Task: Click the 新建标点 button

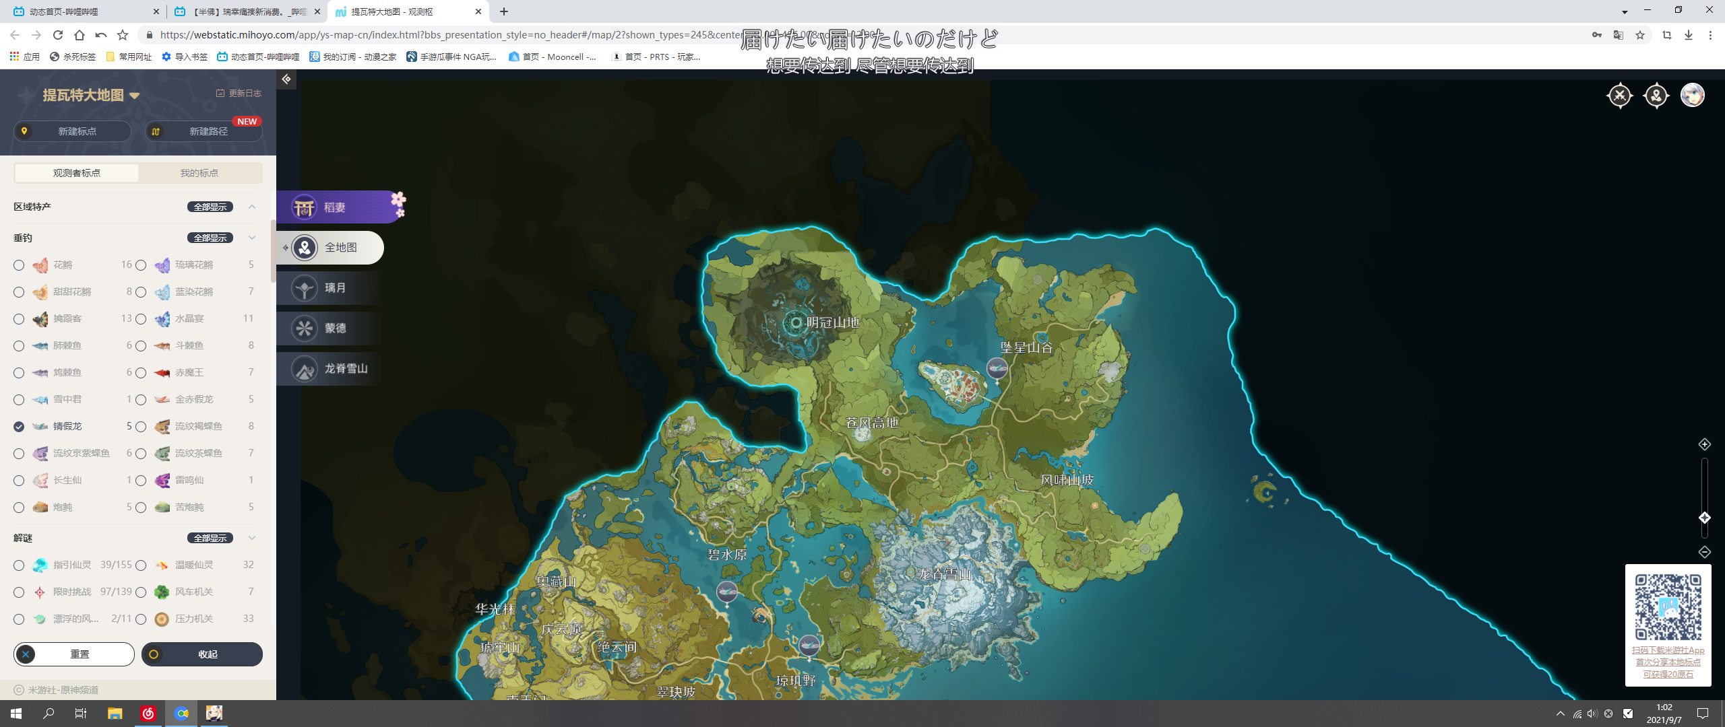Action: pyautogui.click(x=73, y=131)
